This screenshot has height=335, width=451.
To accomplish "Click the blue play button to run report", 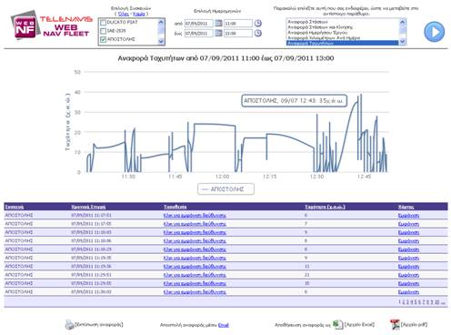I will point(434,32).
